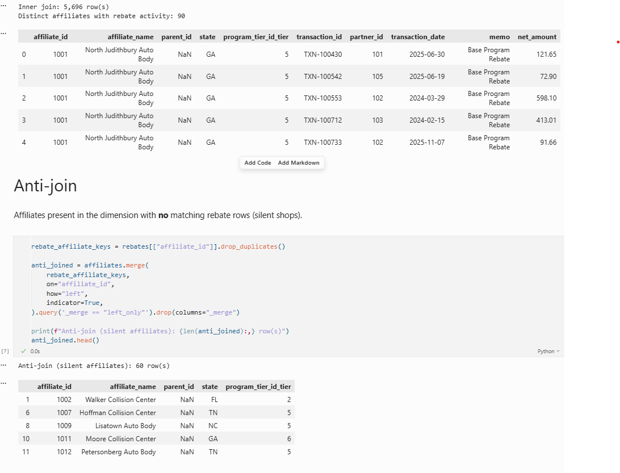
Task: Click net amount value 598.10
Action: point(546,98)
